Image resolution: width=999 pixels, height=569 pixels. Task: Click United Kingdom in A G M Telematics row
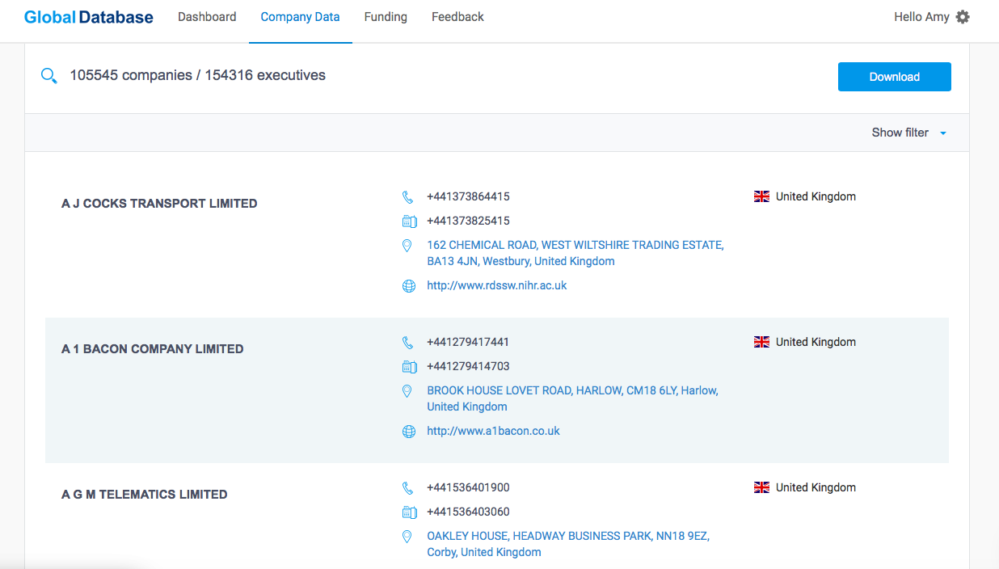[816, 487]
